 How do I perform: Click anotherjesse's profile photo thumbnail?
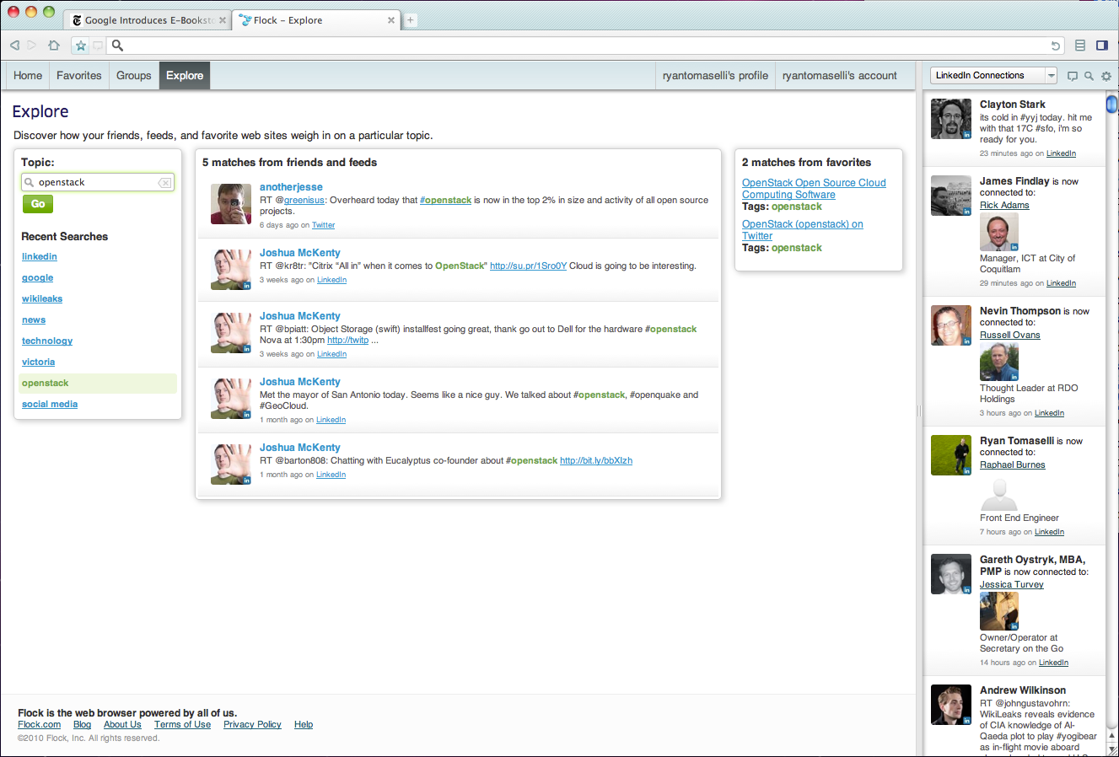(x=230, y=204)
